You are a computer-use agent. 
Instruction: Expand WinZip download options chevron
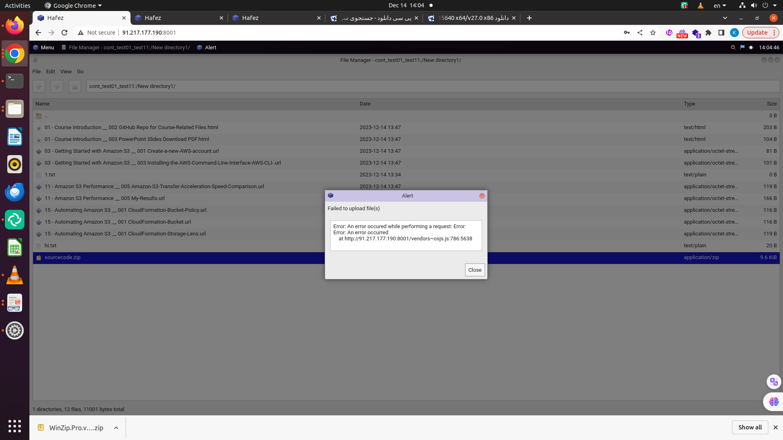click(116, 428)
